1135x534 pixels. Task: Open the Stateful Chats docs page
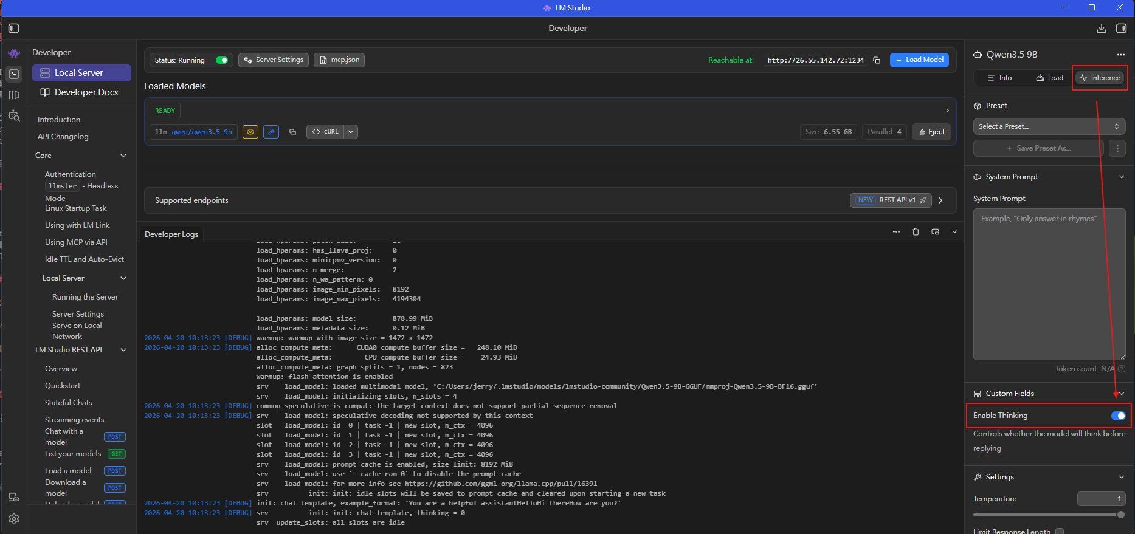point(69,403)
